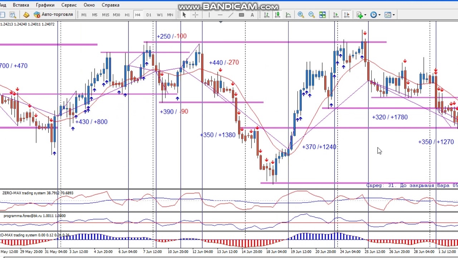The width and height of the screenshot is (458, 258).
Task: Select the arrow cursor tool
Action: point(184,15)
